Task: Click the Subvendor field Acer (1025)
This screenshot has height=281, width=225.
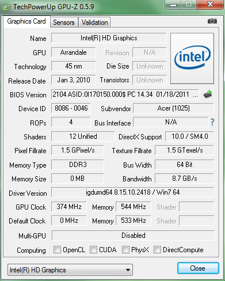Action: click(174, 108)
